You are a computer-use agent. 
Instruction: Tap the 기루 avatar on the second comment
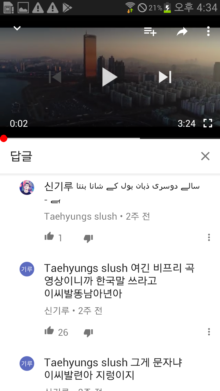(x=27, y=269)
